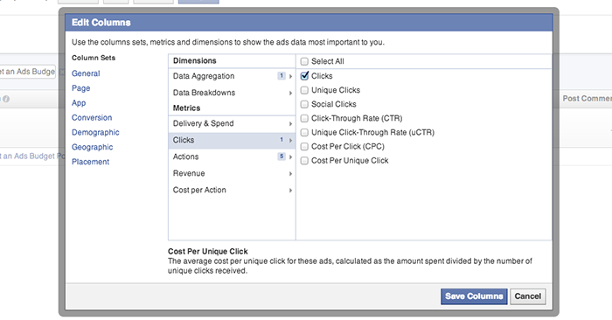Tick Unique Click-Through Rate (uCTR) checkbox
Image resolution: width=612 pixels, height=320 pixels.
(304, 132)
